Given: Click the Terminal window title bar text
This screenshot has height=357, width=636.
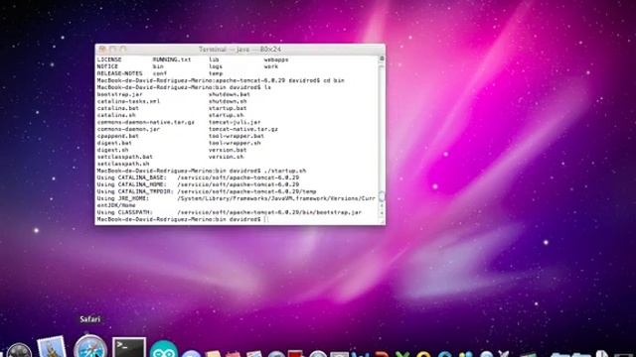Looking at the screenshot, I should click(x=239, y=50).
